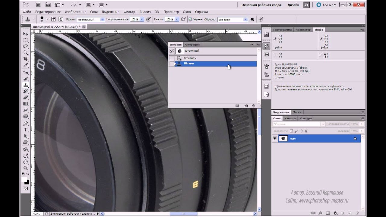Select the Custom Shape tool

(26, 142)
